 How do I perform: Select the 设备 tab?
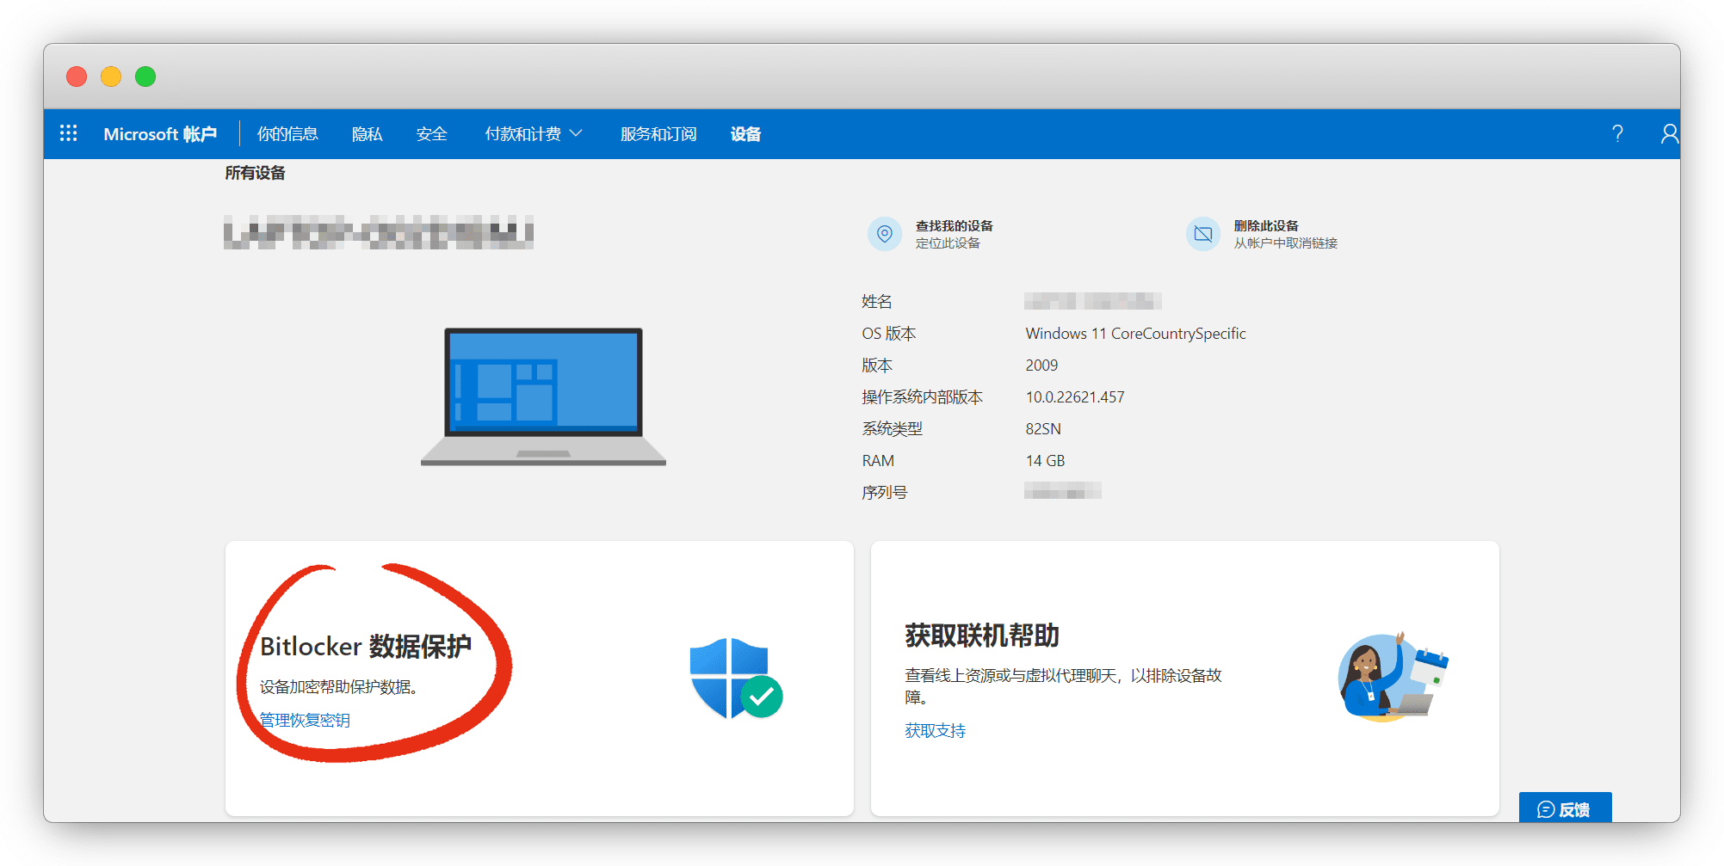coord(745,134)
